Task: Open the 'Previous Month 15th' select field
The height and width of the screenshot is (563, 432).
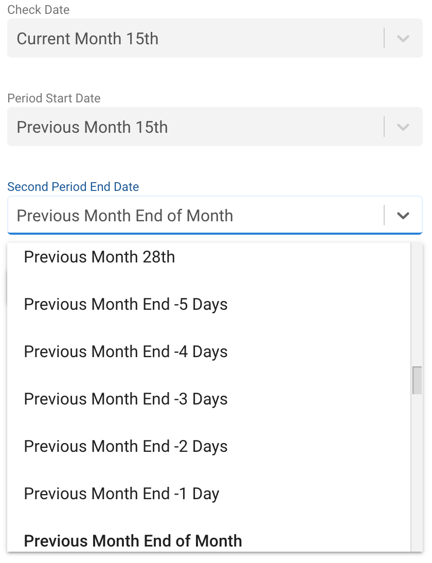Action: click(x=195, y=127)
